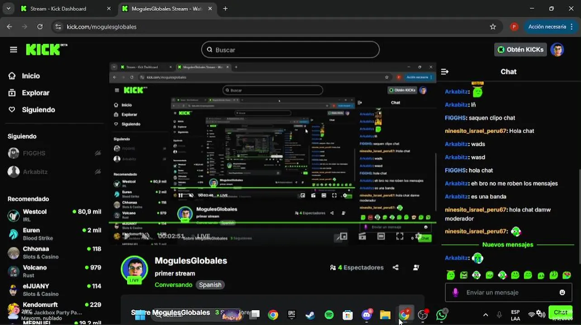Open the user profile avatar menu
This screenshot has height=325, width=581.
557,50
